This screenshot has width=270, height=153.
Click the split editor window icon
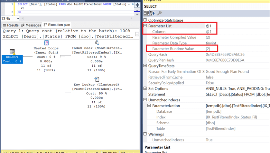(x=137, y=5)
